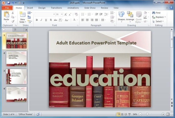Open Reading View from status bar
Viewport: 175px width, 118px height.
coord(126,114)
